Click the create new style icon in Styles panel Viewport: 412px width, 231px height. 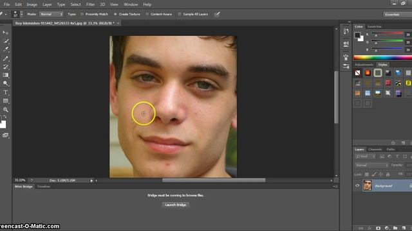click(x=403, y=143)
